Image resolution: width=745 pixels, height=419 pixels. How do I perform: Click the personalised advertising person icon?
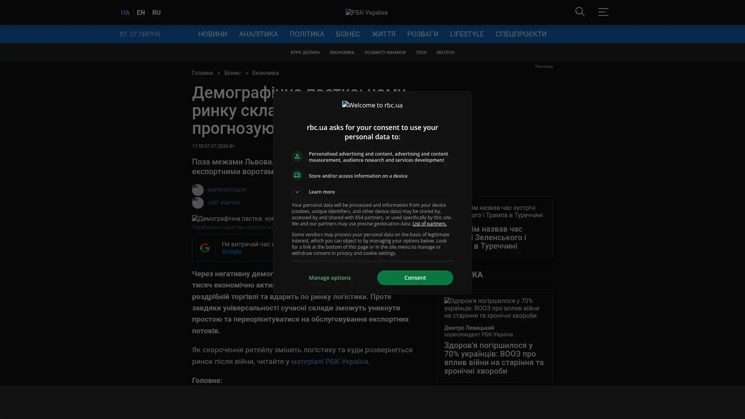(297, 156)
